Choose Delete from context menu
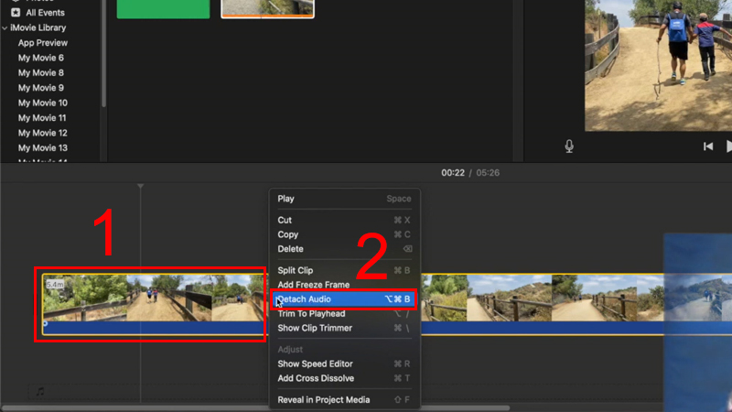 coord(345,249)
